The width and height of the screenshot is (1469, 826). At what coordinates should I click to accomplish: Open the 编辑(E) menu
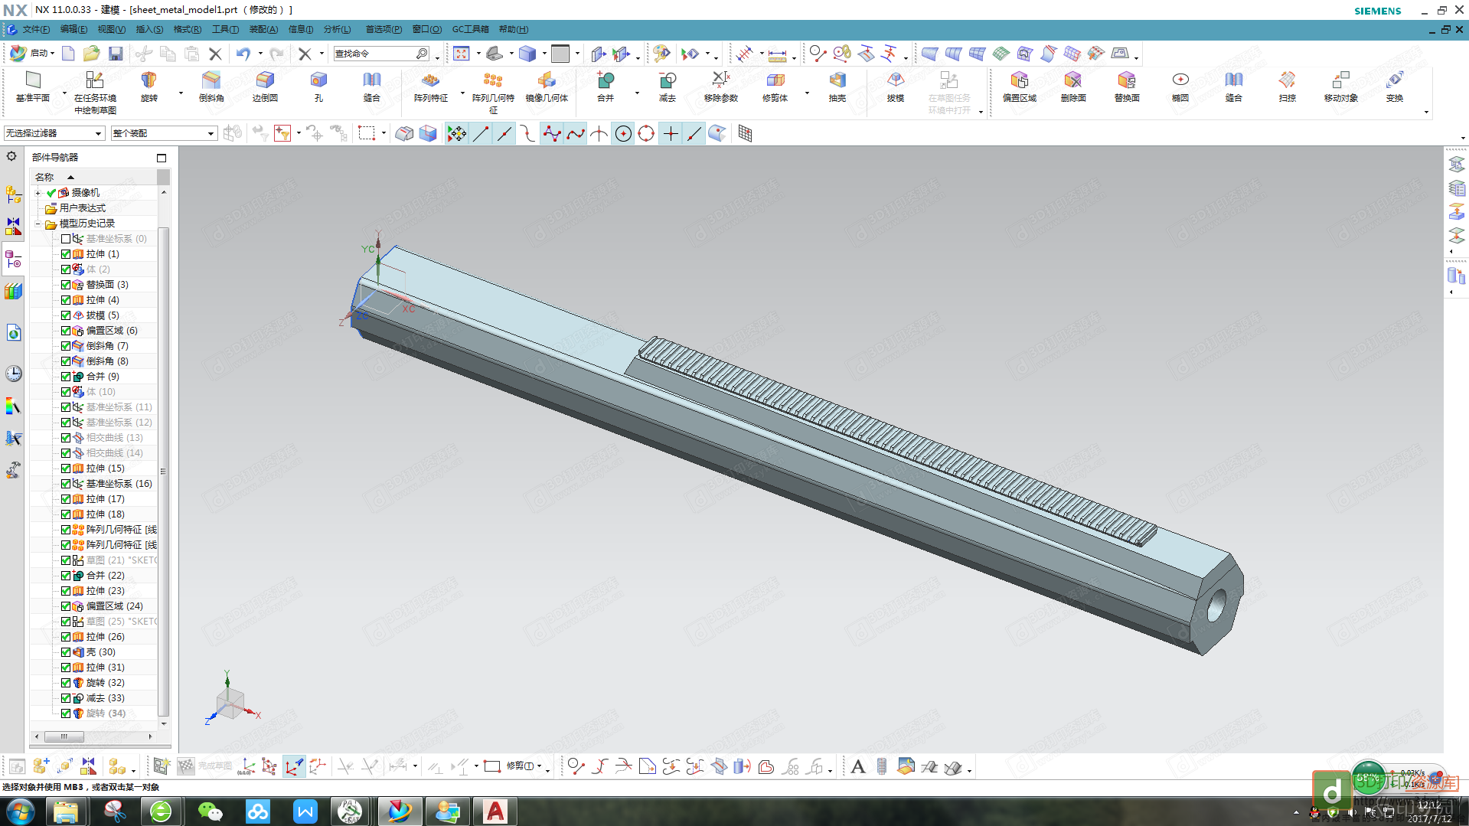click(x=73, y=29)
